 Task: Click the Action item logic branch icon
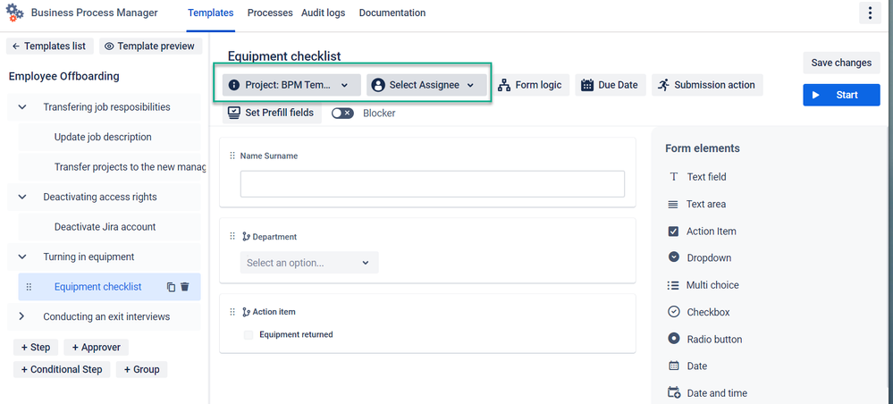coord(246,312)
